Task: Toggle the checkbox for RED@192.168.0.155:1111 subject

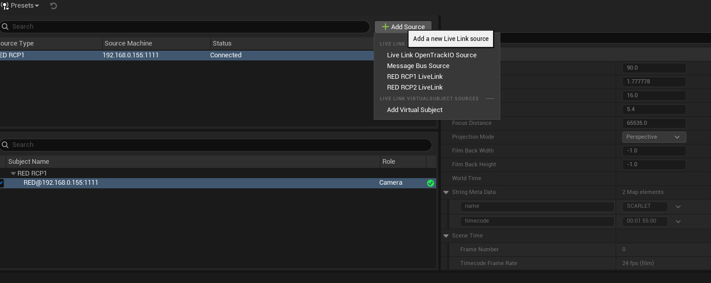Action: coord(2,183)
